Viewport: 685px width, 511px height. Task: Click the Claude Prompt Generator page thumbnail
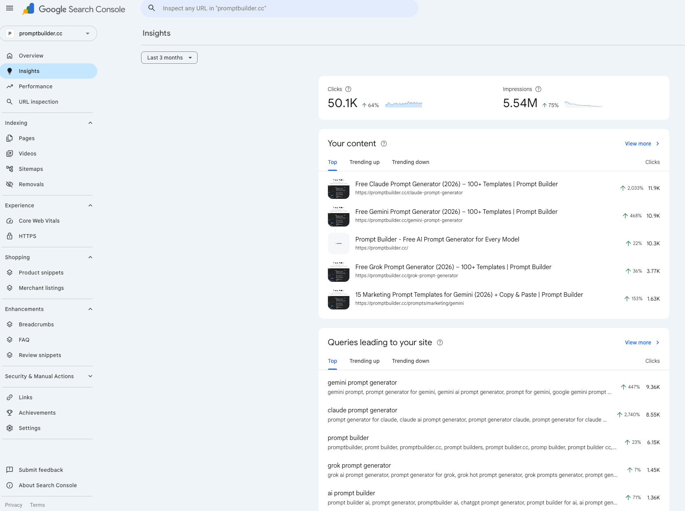pyautogui.click(x=339, y=188)
